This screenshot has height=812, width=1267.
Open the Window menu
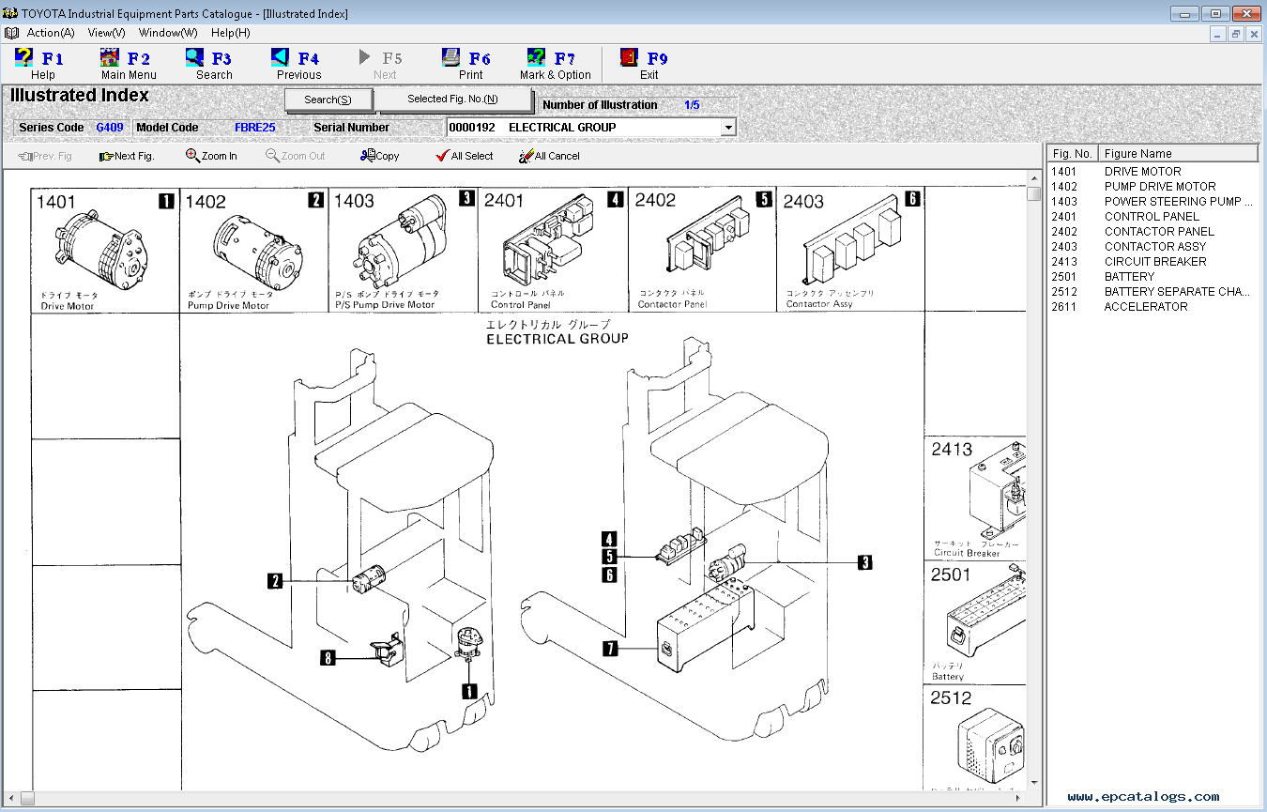click(166, 32)
